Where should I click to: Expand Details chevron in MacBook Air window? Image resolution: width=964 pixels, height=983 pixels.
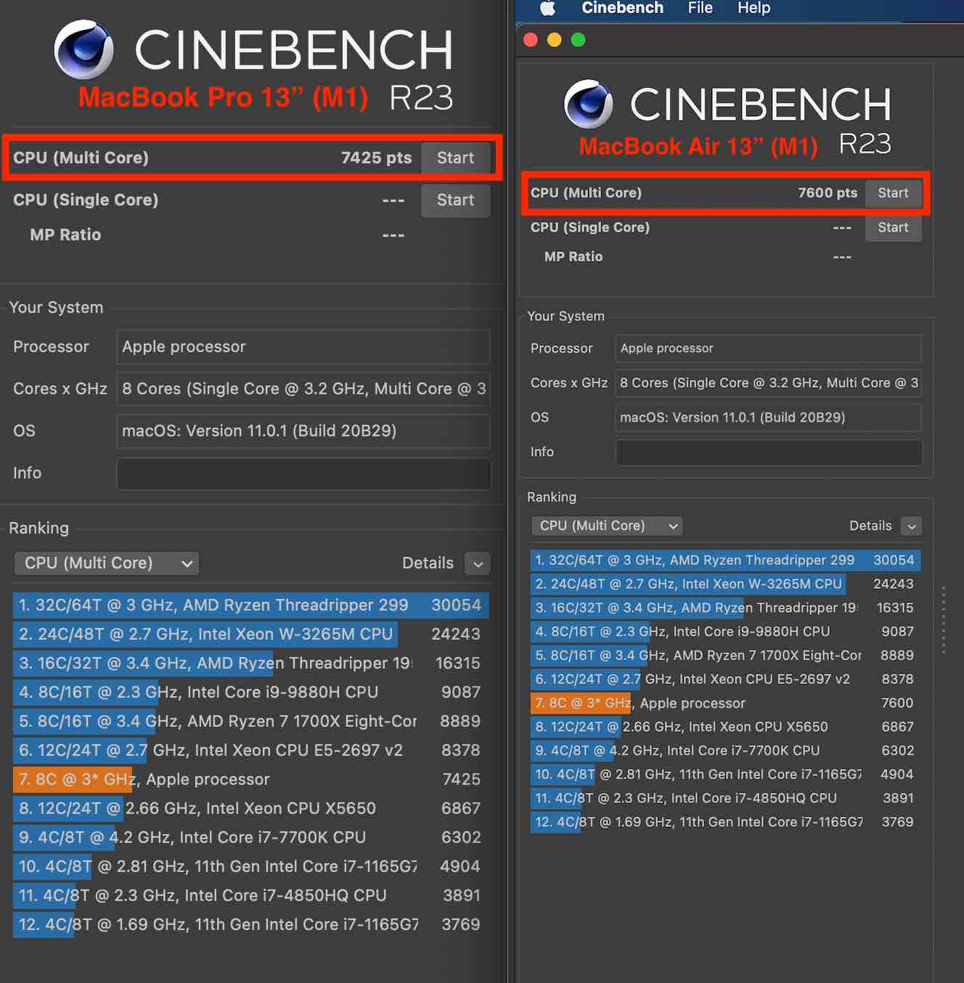pos(912,526)
